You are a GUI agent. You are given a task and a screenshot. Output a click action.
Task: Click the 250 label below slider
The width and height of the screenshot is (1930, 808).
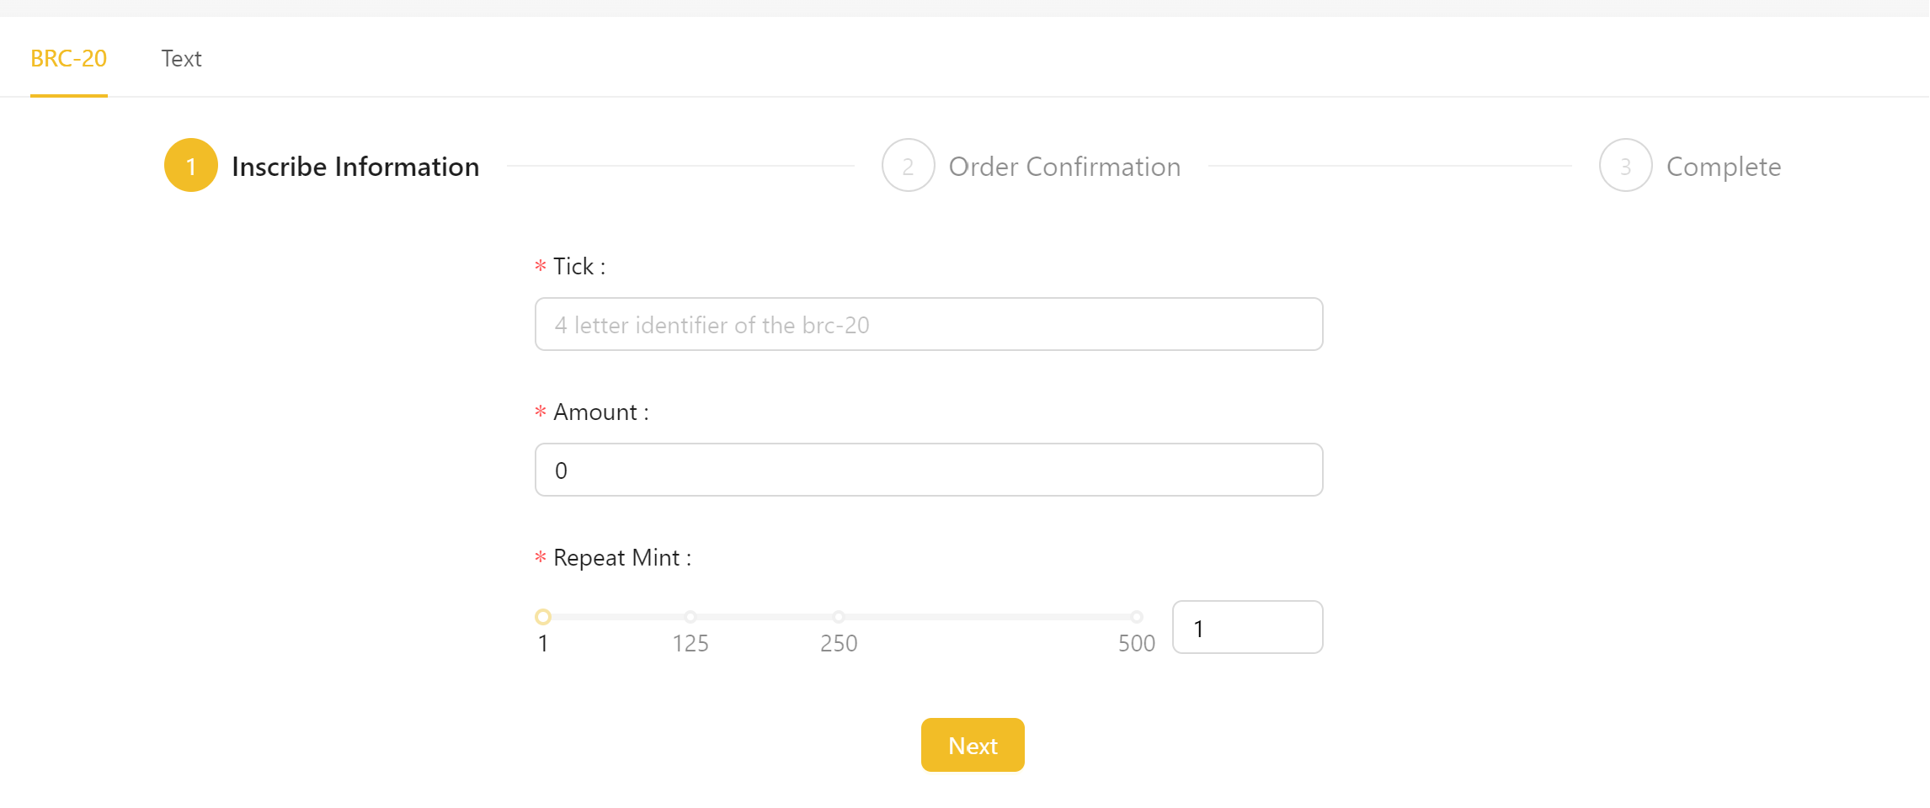(839, 644)
